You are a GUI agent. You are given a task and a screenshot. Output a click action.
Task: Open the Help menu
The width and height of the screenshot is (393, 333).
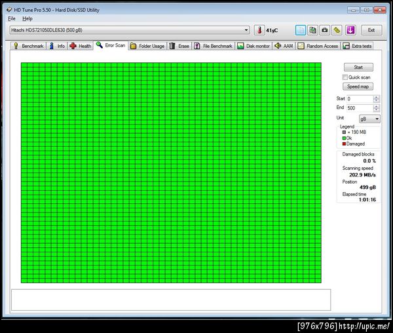tap(28, 18)
